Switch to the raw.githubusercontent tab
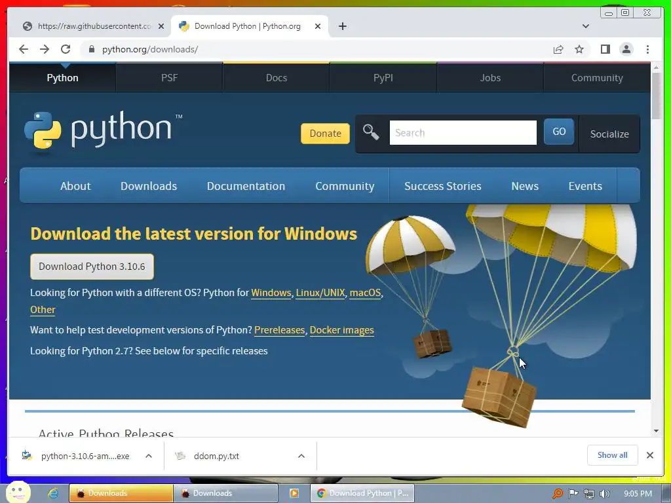 pos(94,26)
